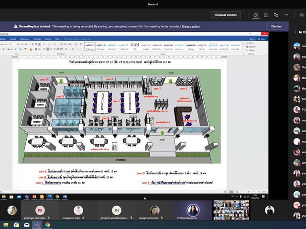Screen dimensions: 306x229
Task: Open the Privacy policy link
Action: click(191, 26)
